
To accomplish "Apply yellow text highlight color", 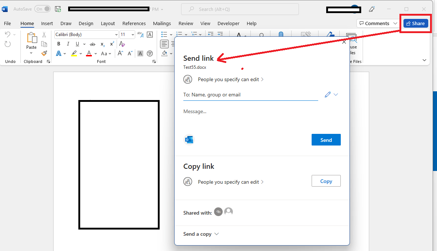I will pos(74,53).
